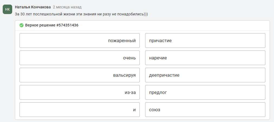Screen dimensions: 274x122
Task: Click the НК user avatar
Action: coord(7,9)
